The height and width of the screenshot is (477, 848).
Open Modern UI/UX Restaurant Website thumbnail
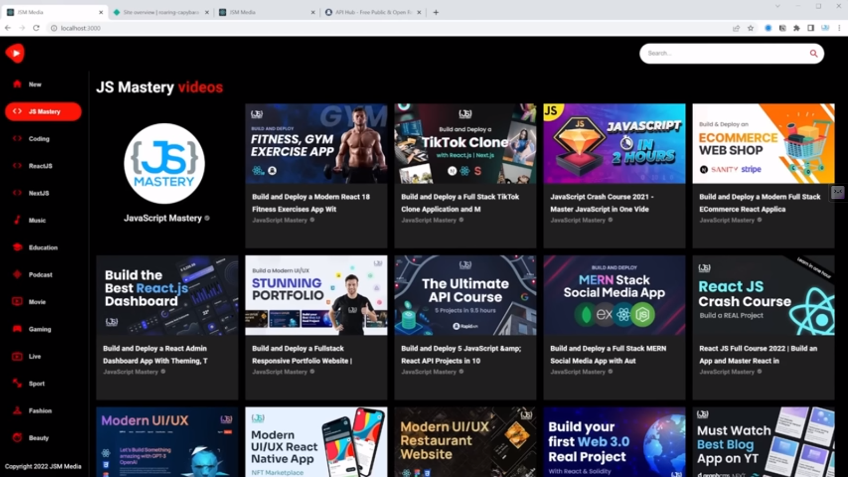[x=465, y=442]
